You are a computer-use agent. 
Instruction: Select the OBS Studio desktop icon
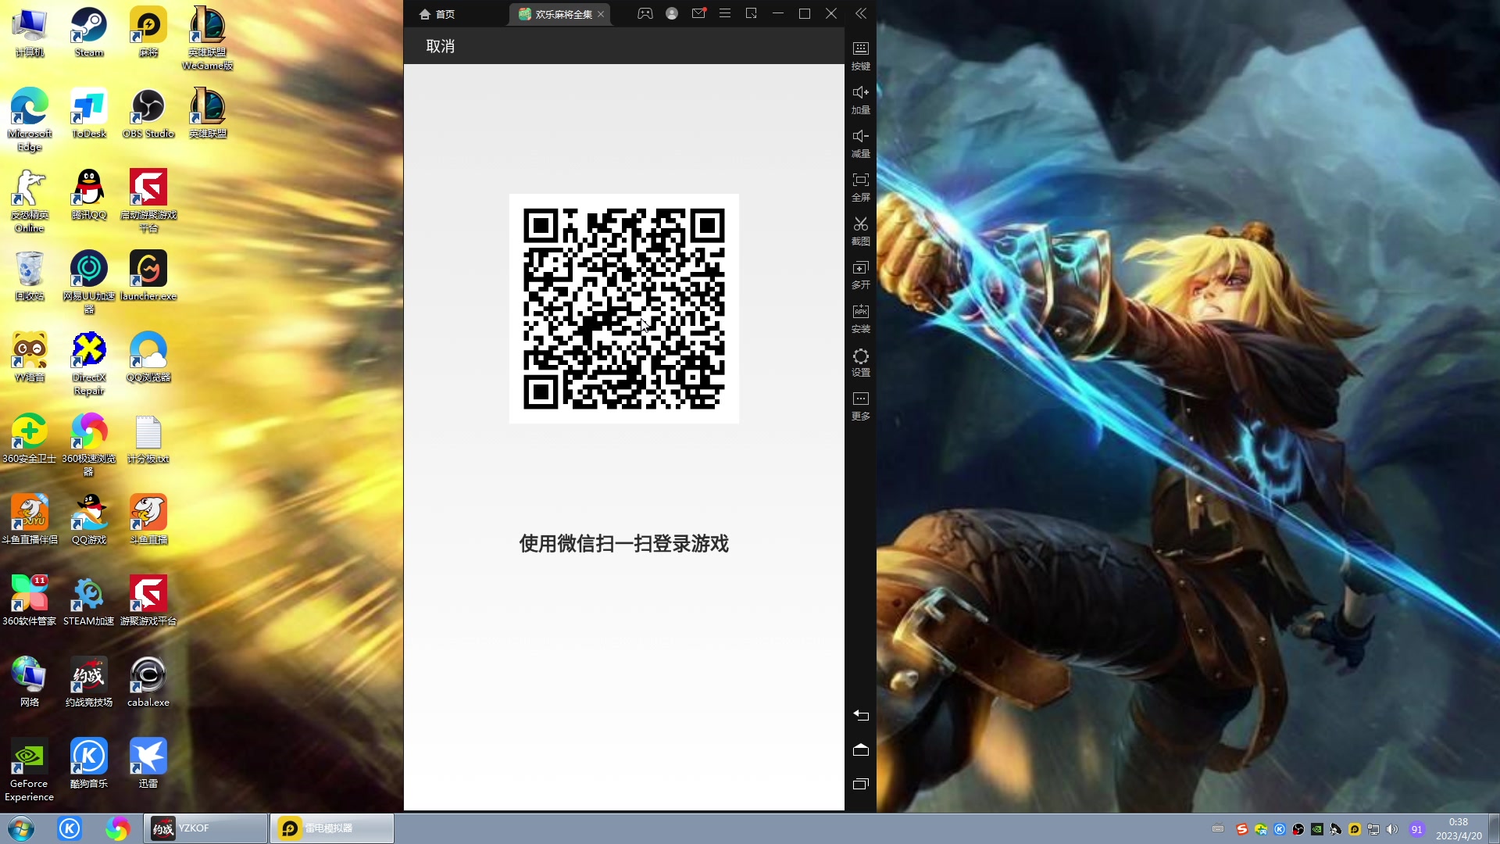148,113
